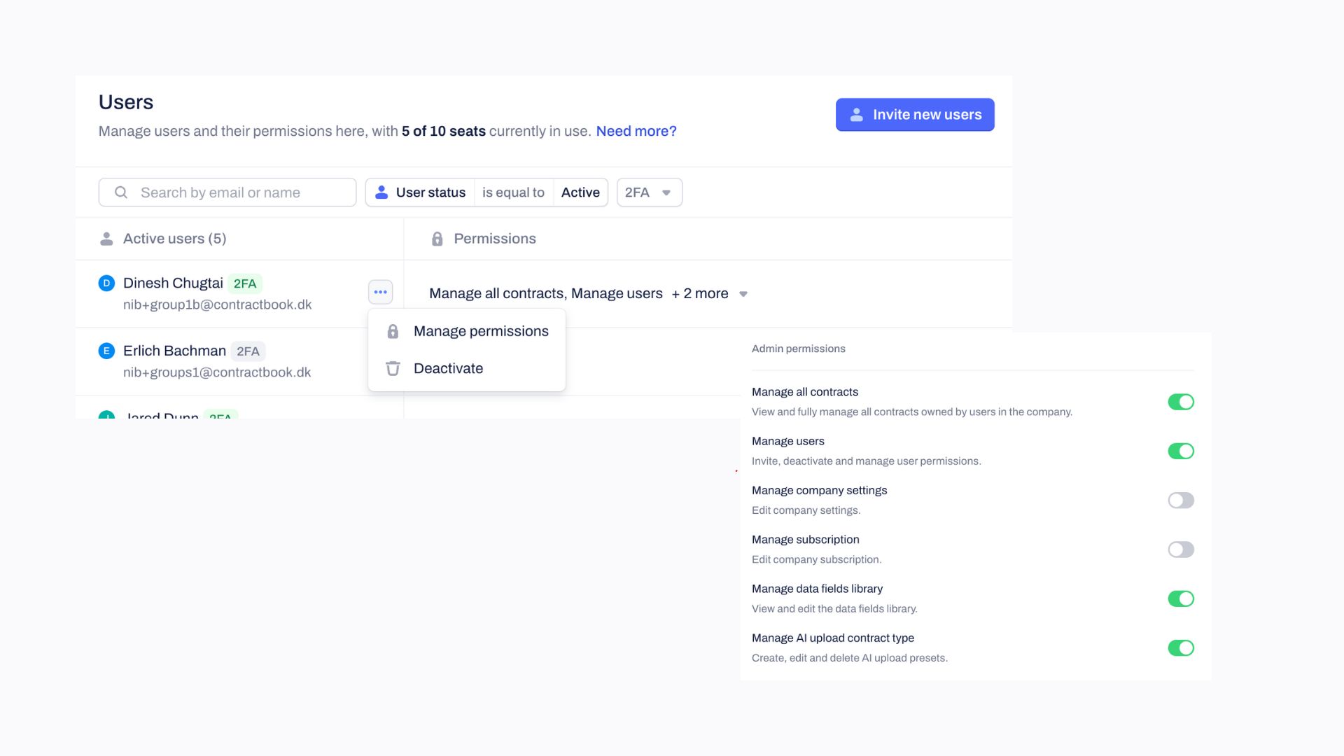The height and width of the screenshot is (756, 1344).
Task: Click the padlock icon beside Manage permissions
Action: click(x=393, y=331)
